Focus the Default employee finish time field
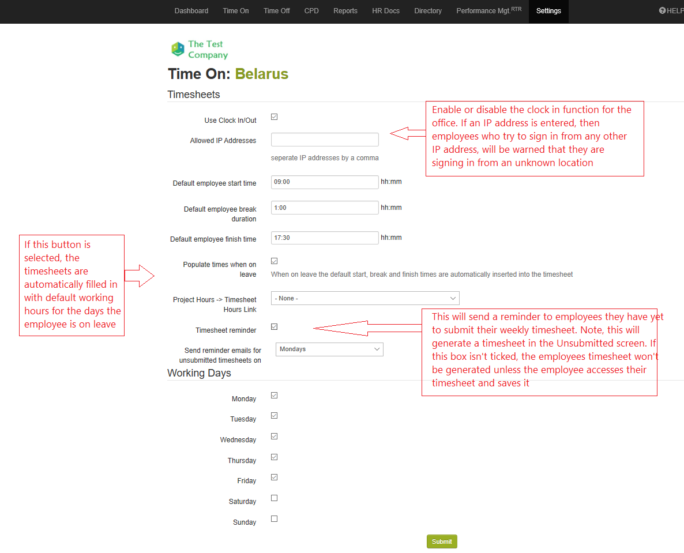684x553 pixels. pyautogui.click(x=325, y=238)
